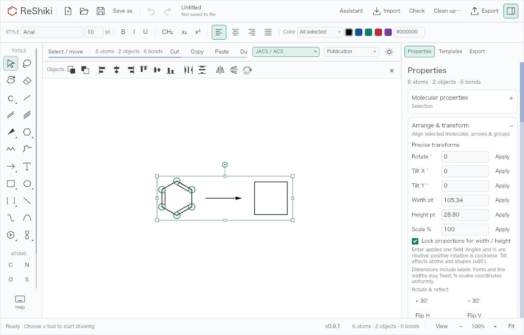Collapse the Arrange & transform section
Image resolution: width=524 pixels, height=335 pixels.
click(x=511, y=126)
